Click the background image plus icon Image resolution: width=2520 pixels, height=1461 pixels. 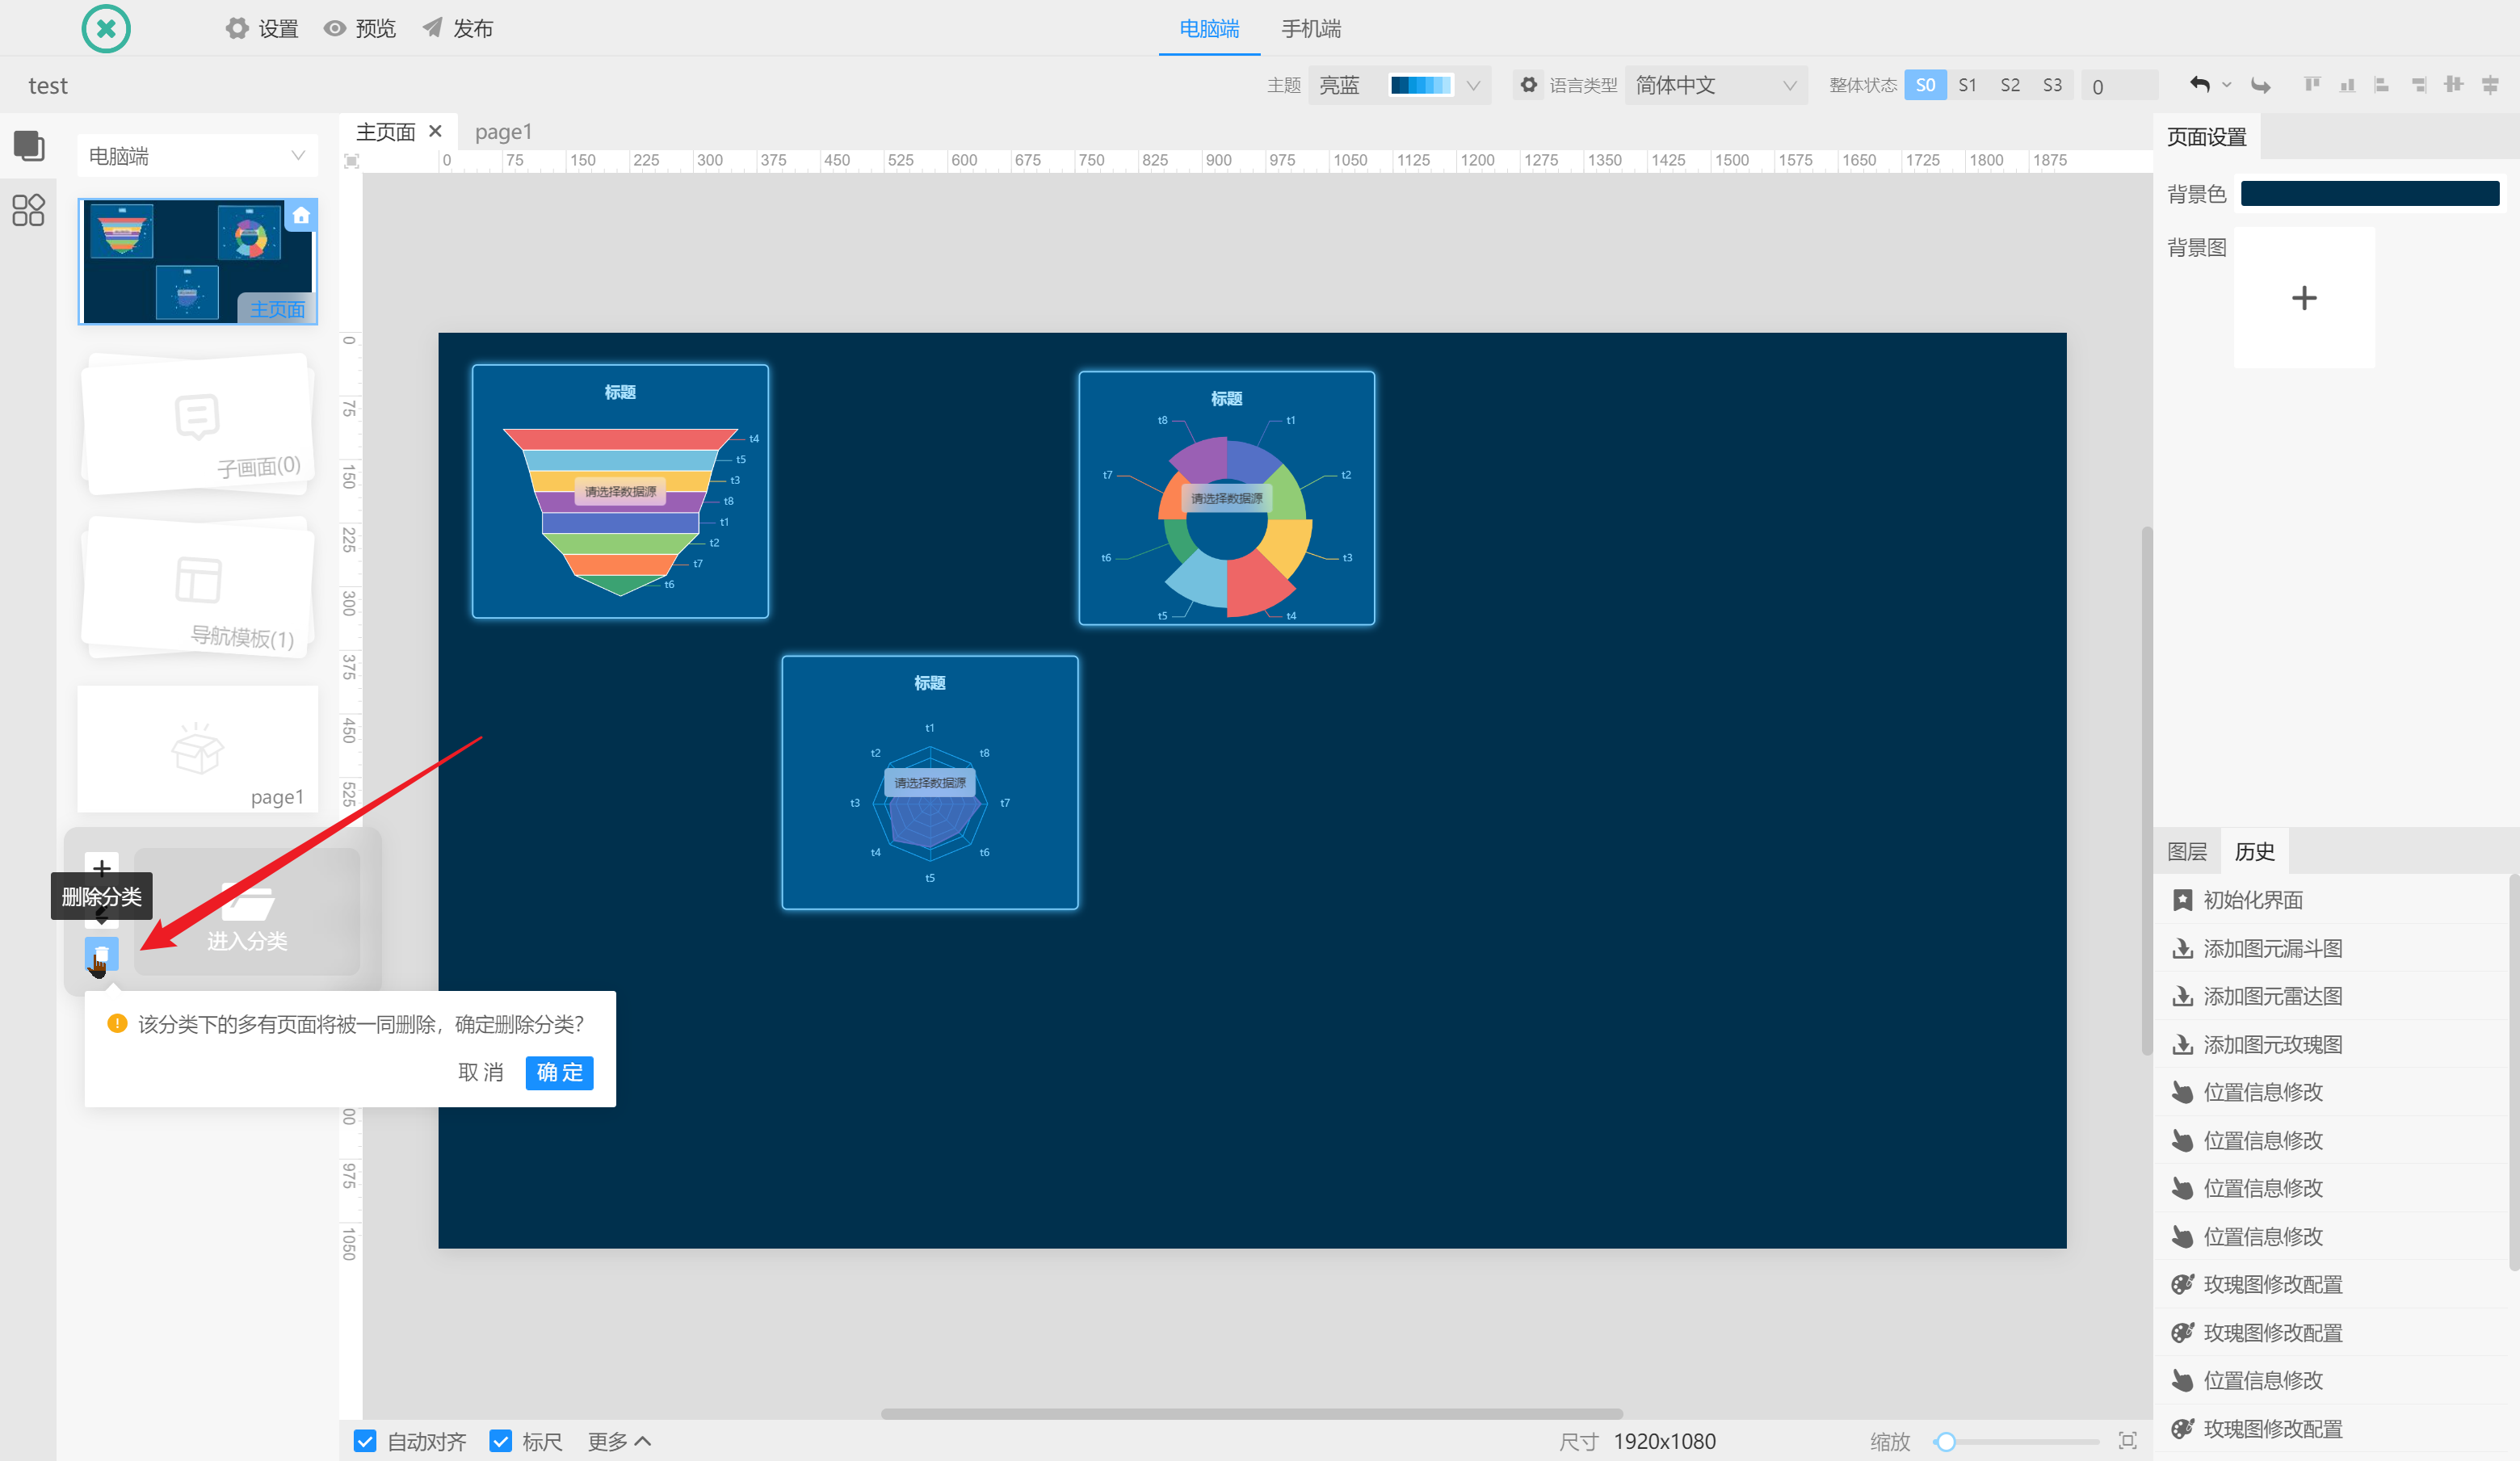coord(2304,298)
